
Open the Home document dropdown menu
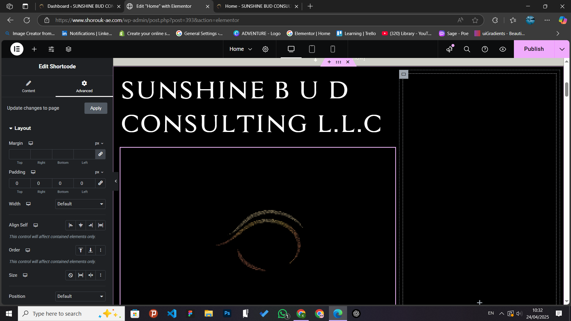241,49
